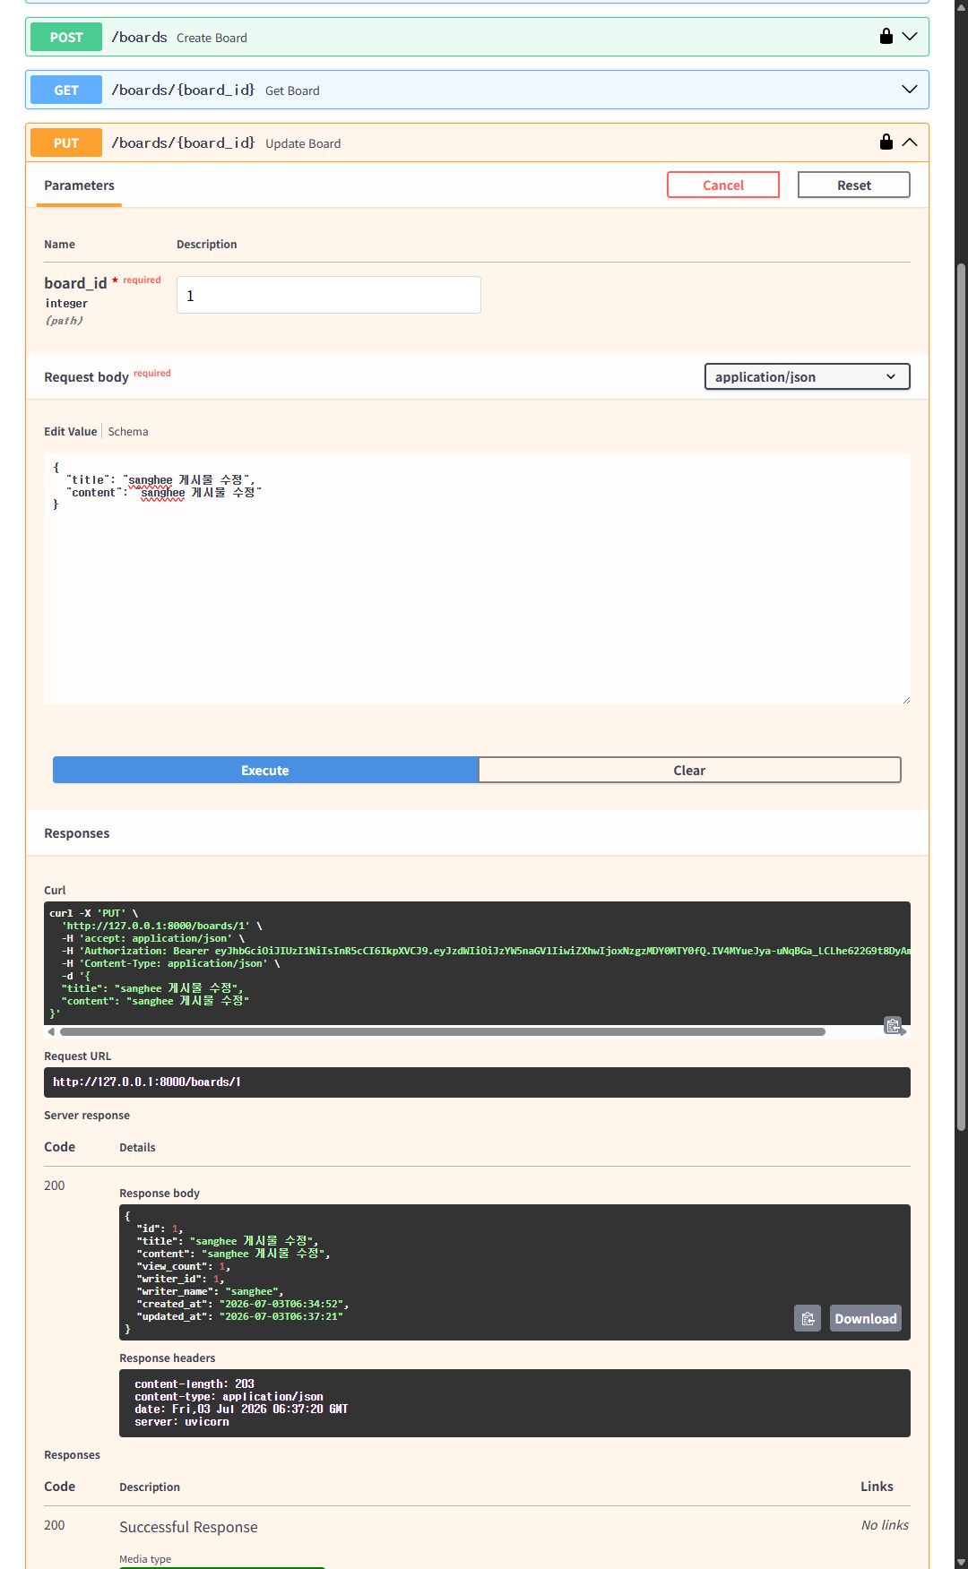Click the "content-length: 203" header line
This screenshot has width=968, height=1569.
point(194,1384)
